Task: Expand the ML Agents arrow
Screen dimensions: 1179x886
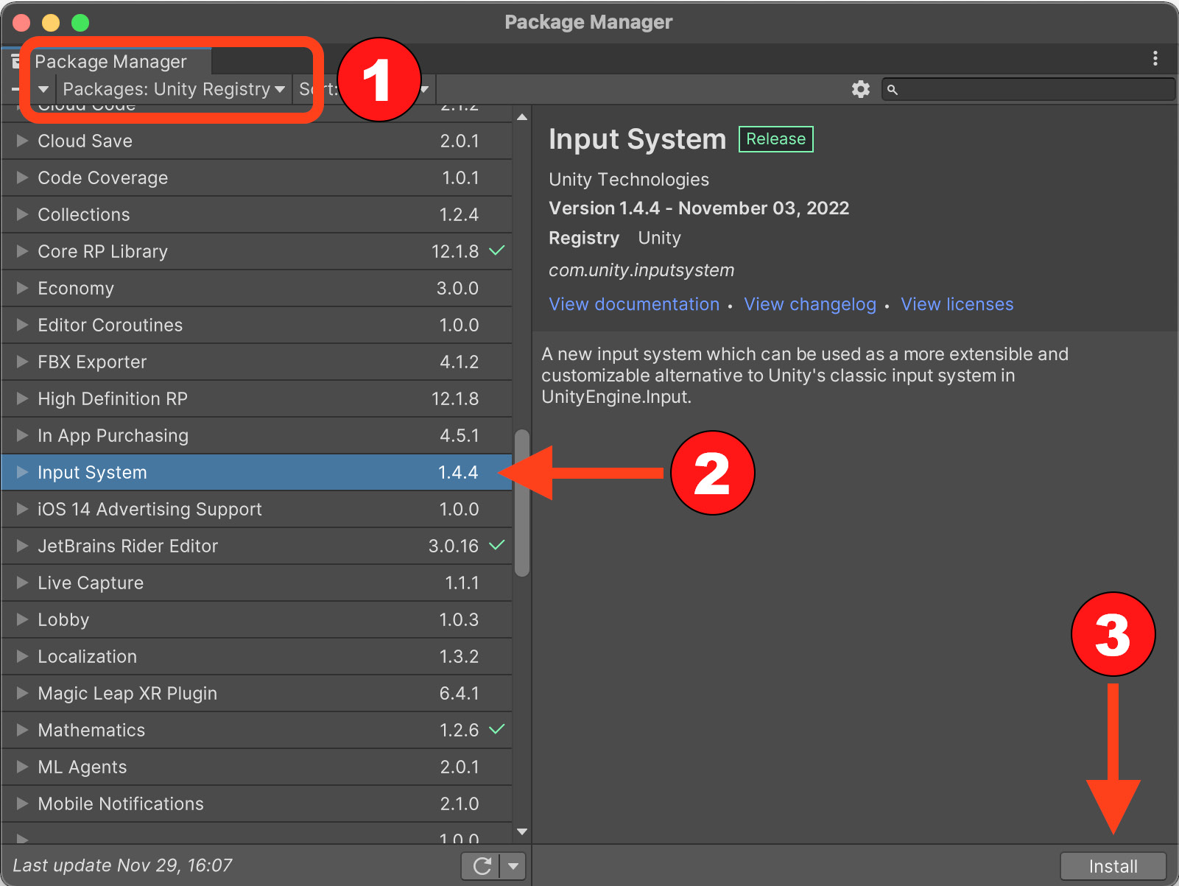Action: (x=22, y=767)
